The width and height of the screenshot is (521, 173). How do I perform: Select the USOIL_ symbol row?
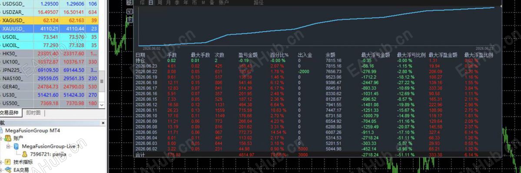50,37
